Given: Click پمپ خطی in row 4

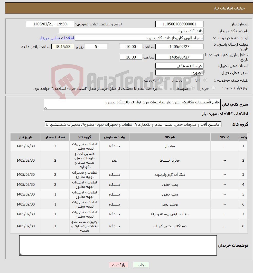Looking at the screenshot, I should point(170,184).
